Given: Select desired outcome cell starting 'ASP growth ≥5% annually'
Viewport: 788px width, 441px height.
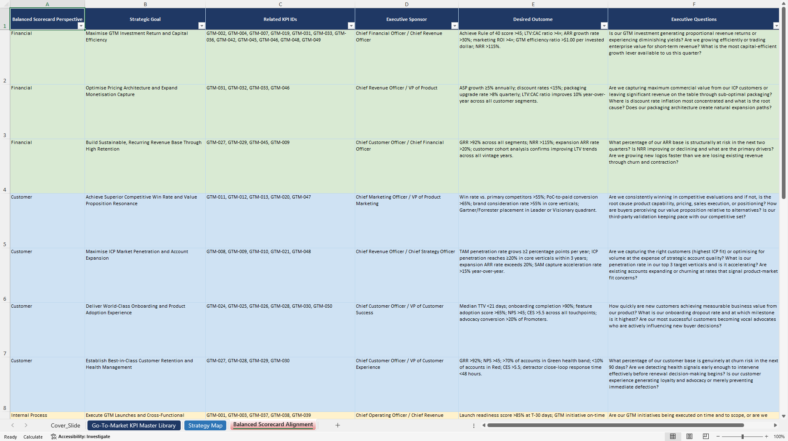Looking at the screenshot, I should 533,112.
